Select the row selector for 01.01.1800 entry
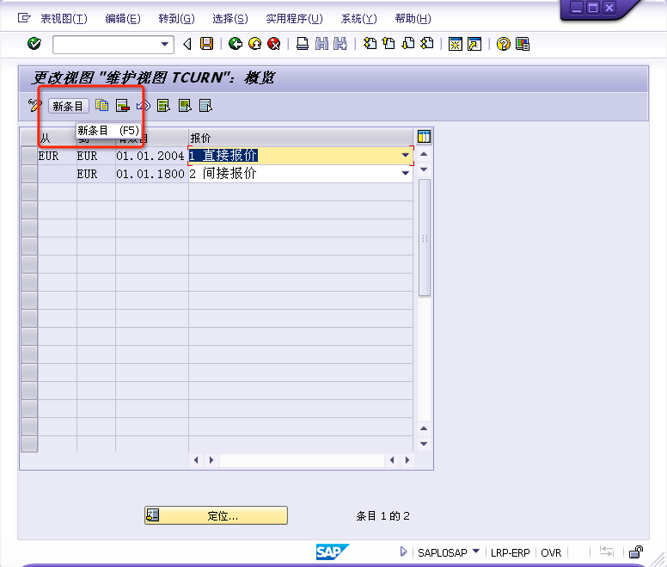 pyautogui.click(x=29, y=174)
